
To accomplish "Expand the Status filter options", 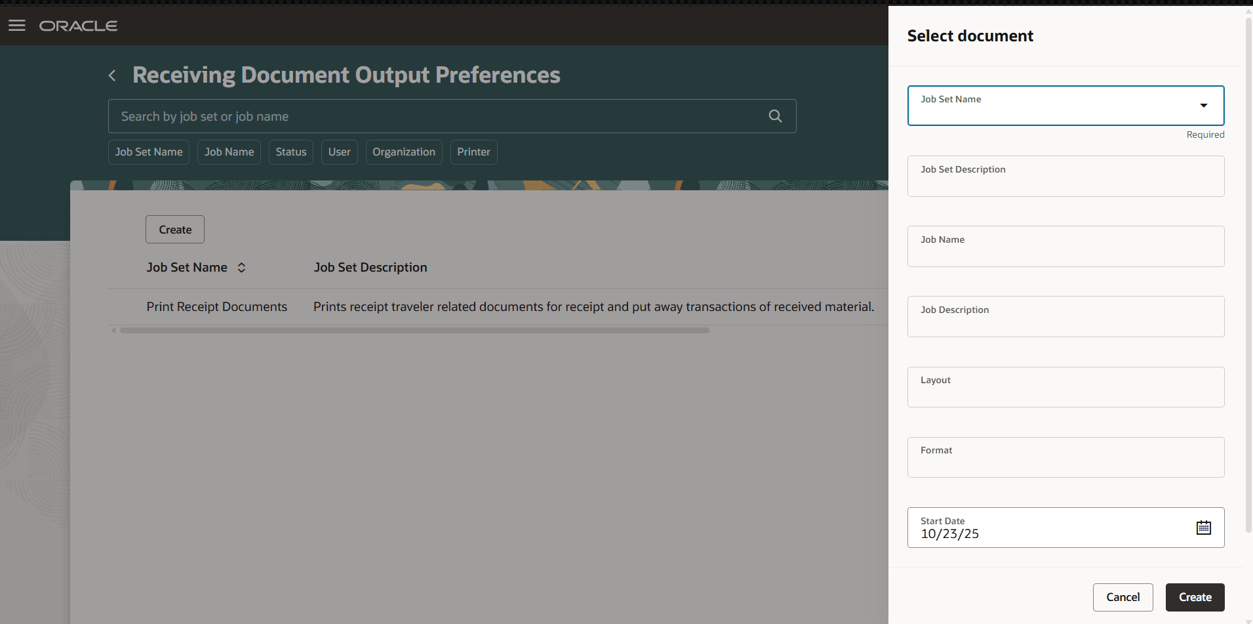I will coord(290,152).
